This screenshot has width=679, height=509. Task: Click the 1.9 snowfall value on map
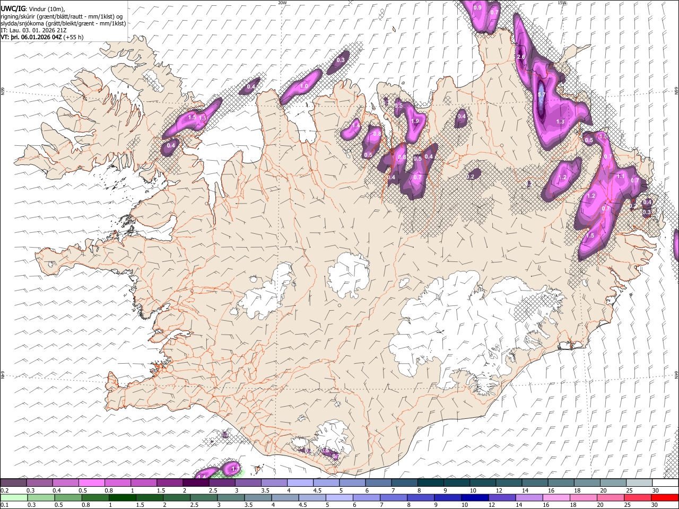click(415, 121)
